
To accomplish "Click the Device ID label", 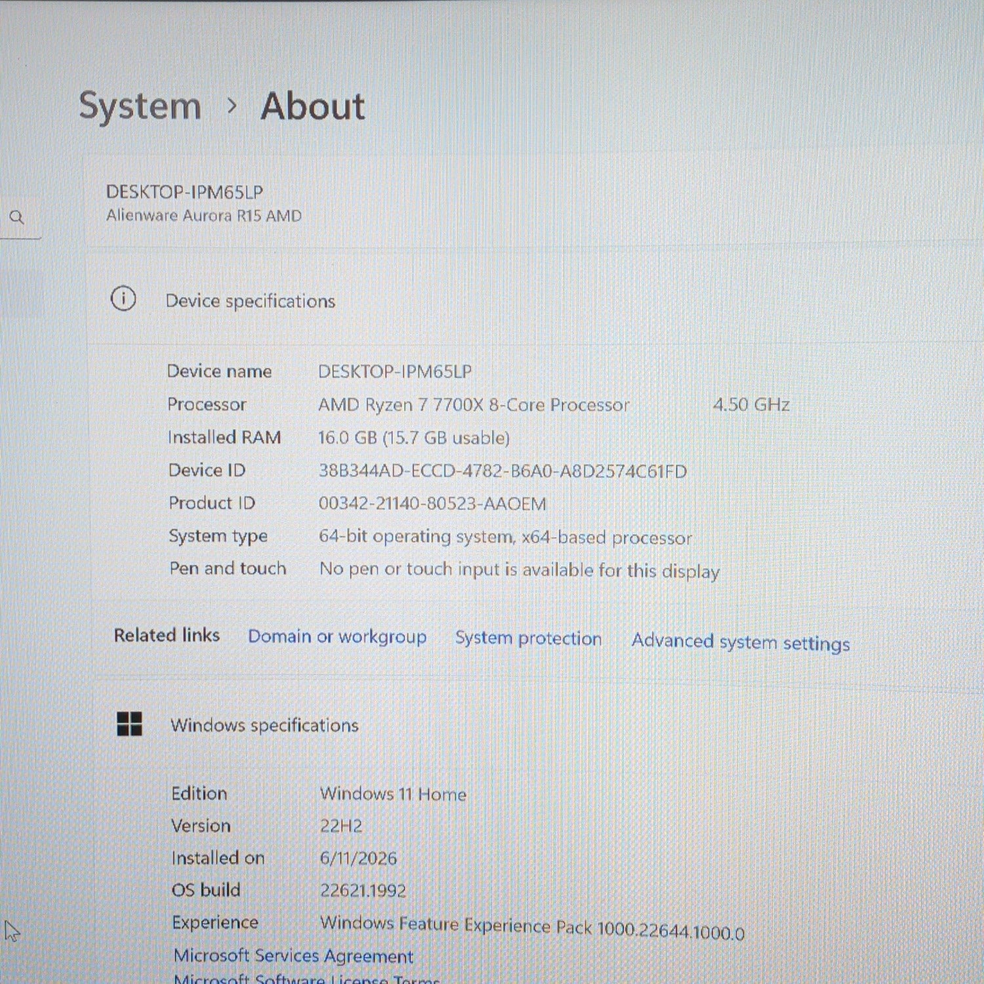I will 207,470.
